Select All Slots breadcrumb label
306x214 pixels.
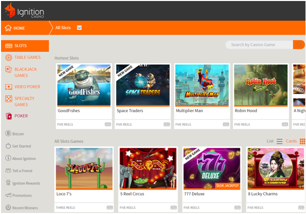[63, 28]
